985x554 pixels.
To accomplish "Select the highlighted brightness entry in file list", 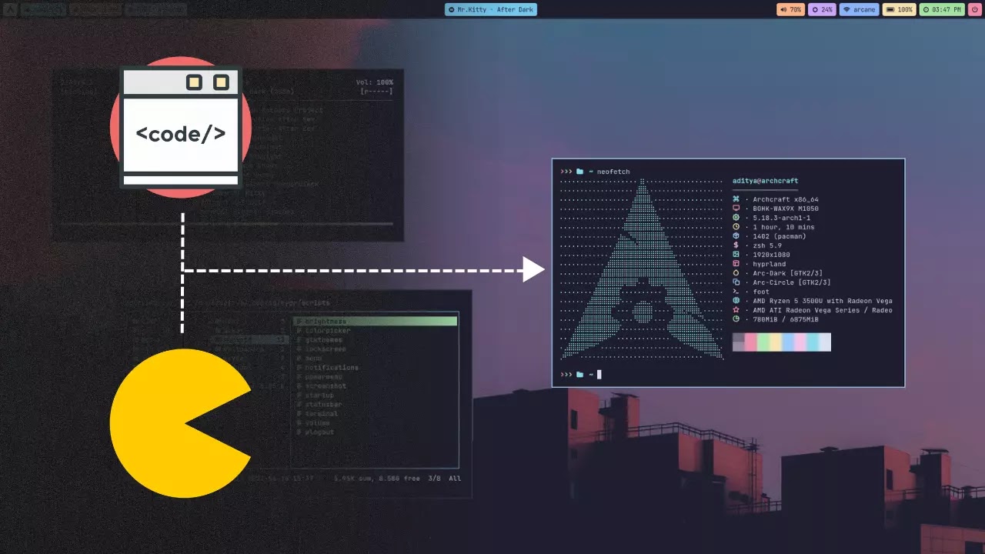I will 376,321.
